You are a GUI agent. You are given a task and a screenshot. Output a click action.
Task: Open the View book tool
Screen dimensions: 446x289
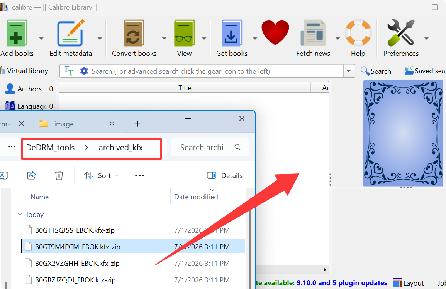[x=184, y=38]
